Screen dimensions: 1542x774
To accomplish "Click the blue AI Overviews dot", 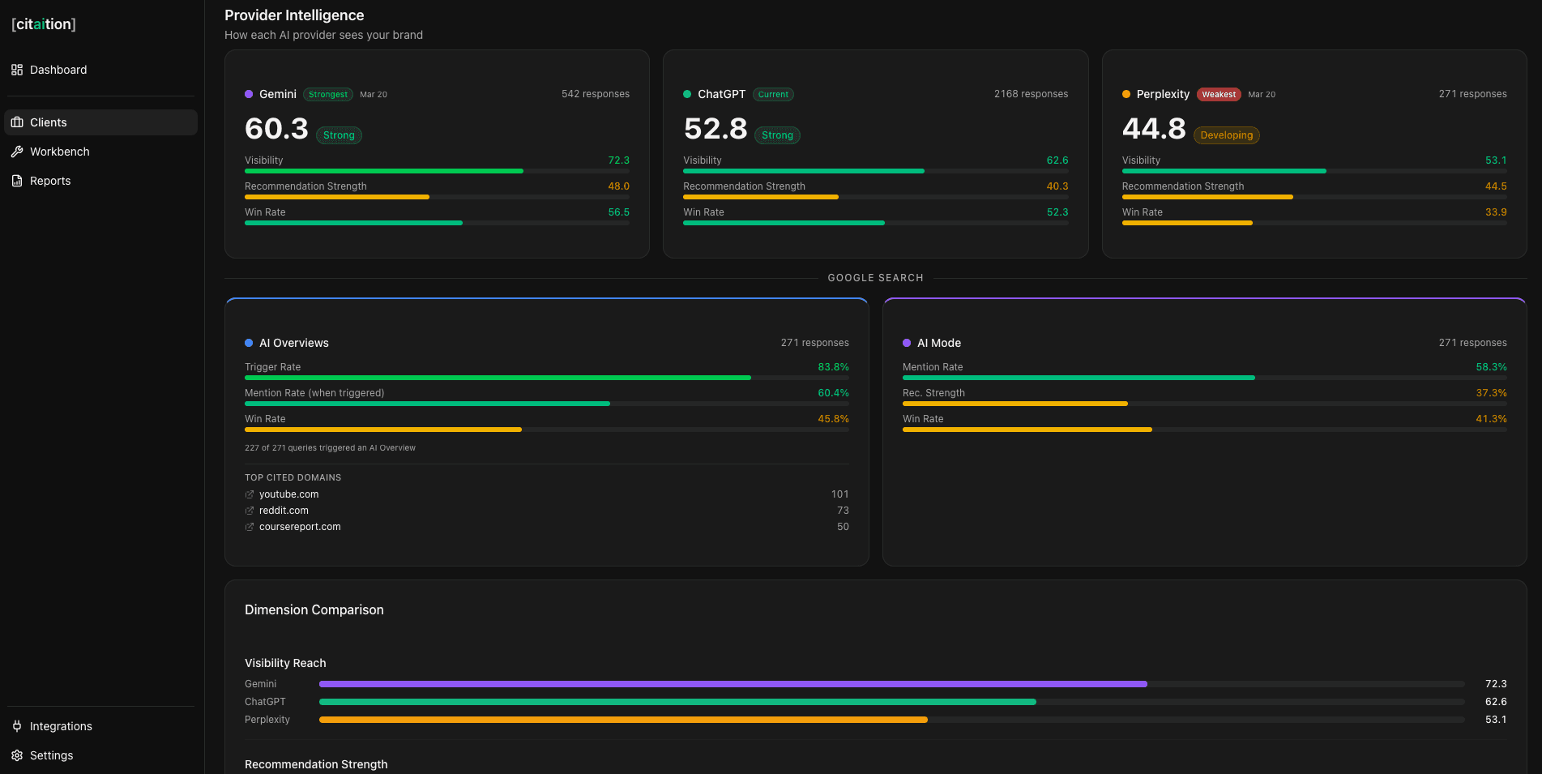I will [x=249, y=343].
